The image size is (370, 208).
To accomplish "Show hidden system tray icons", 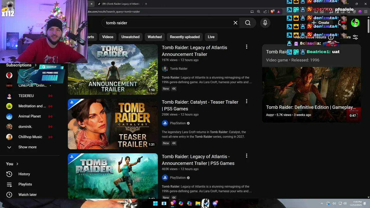I will click(322, 203).
